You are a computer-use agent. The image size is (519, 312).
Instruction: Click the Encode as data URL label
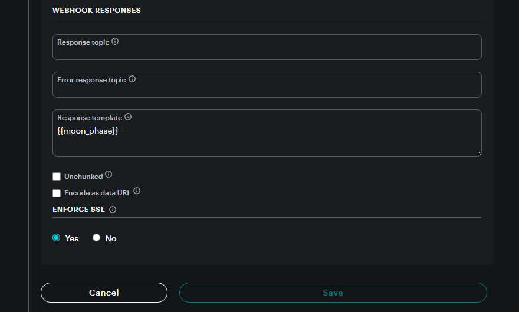click(x=98, y=193)
